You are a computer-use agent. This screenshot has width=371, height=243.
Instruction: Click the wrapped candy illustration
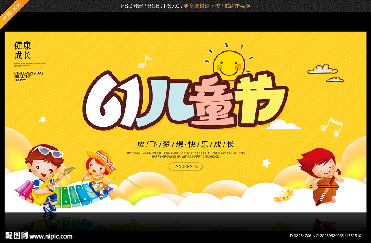[x=283, y=196]
